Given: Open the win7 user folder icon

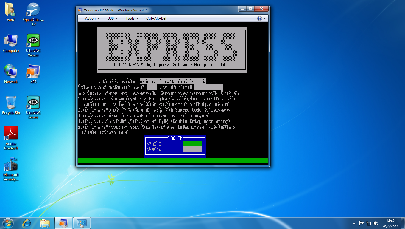Looking at the screenshot, I should click(11, 12).
